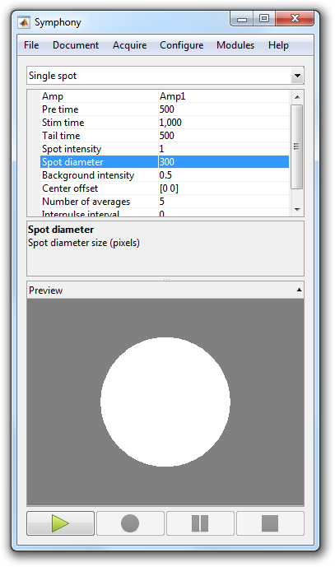This screenshot has height=567, width=335.
Task: Stop the protocol with the square stop button
Action: (270, 523)
